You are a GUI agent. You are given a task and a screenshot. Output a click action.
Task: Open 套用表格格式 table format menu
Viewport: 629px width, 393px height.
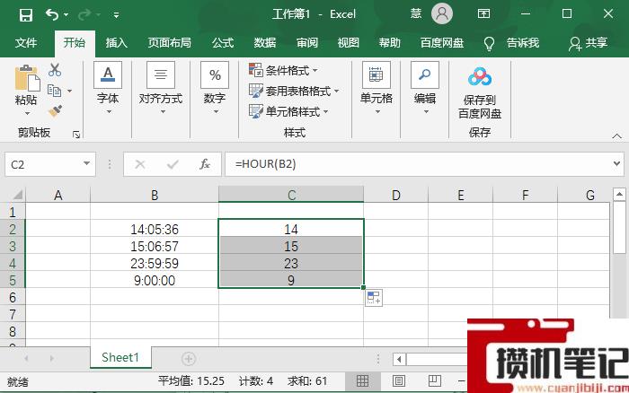pos(294,92)
